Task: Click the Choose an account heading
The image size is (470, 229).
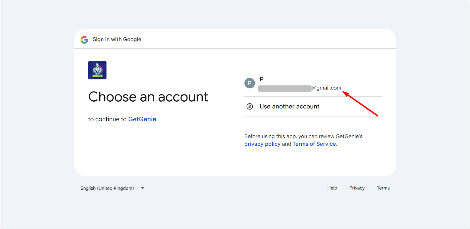Action: click(x=148, y=97)
